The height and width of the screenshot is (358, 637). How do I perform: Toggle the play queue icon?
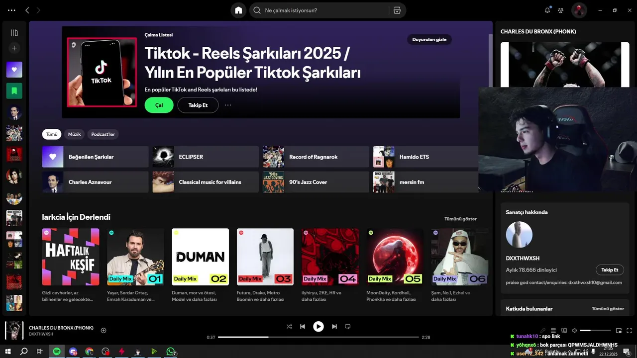tap(553, 331)
